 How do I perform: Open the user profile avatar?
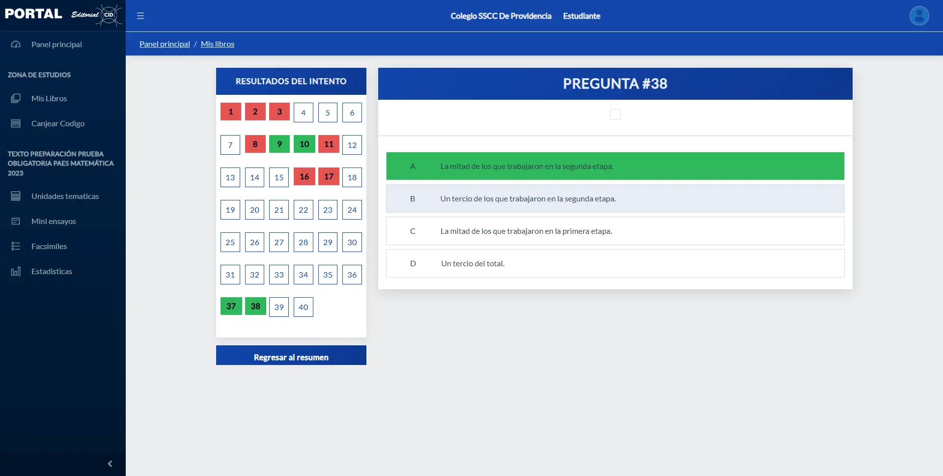pyautogui.click(x=919, y=16)
